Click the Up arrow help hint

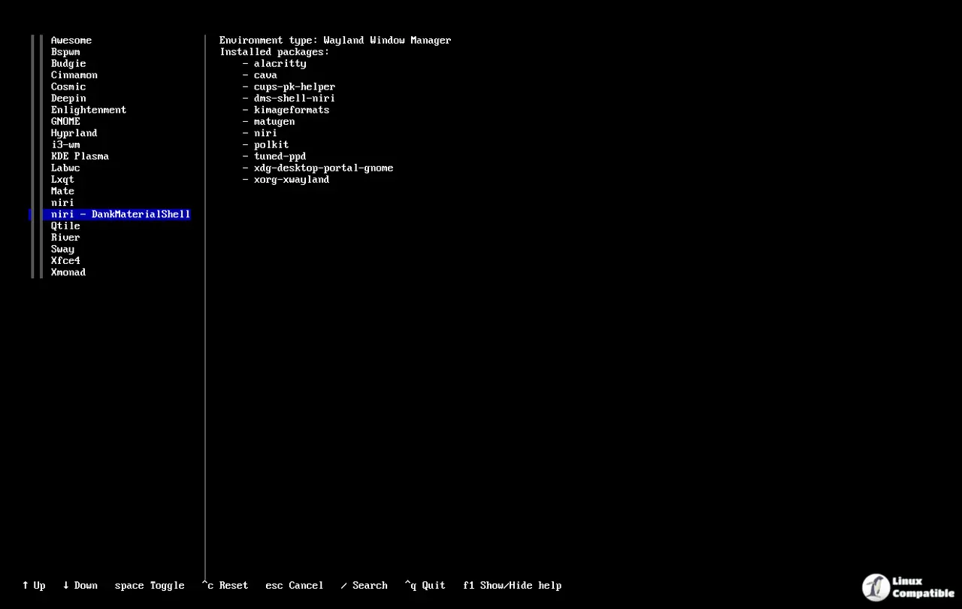(x=34, y=586)
